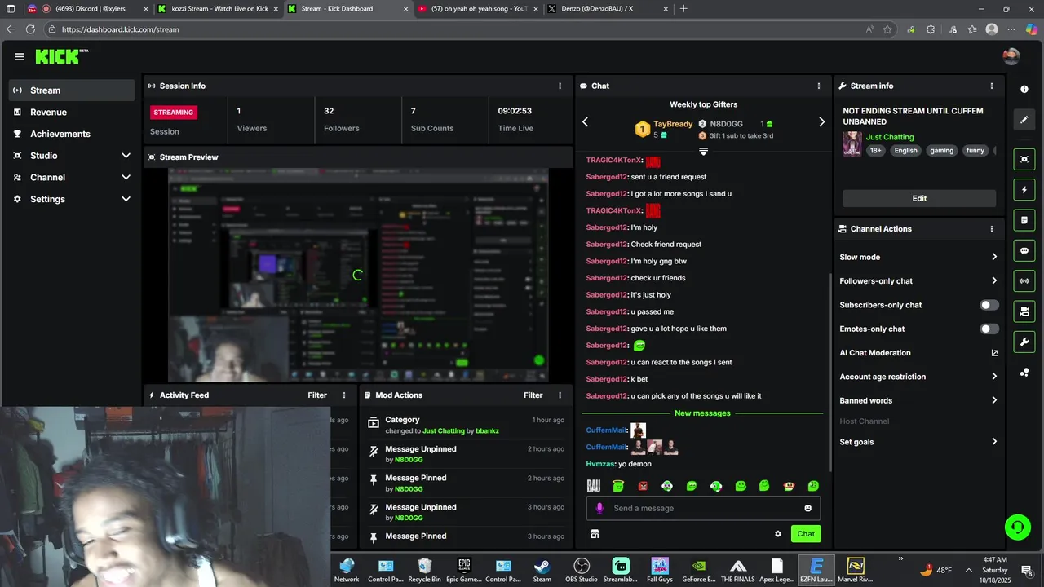Switch to the Discord browser tab

pyautogui.click(x=89, y=9)
